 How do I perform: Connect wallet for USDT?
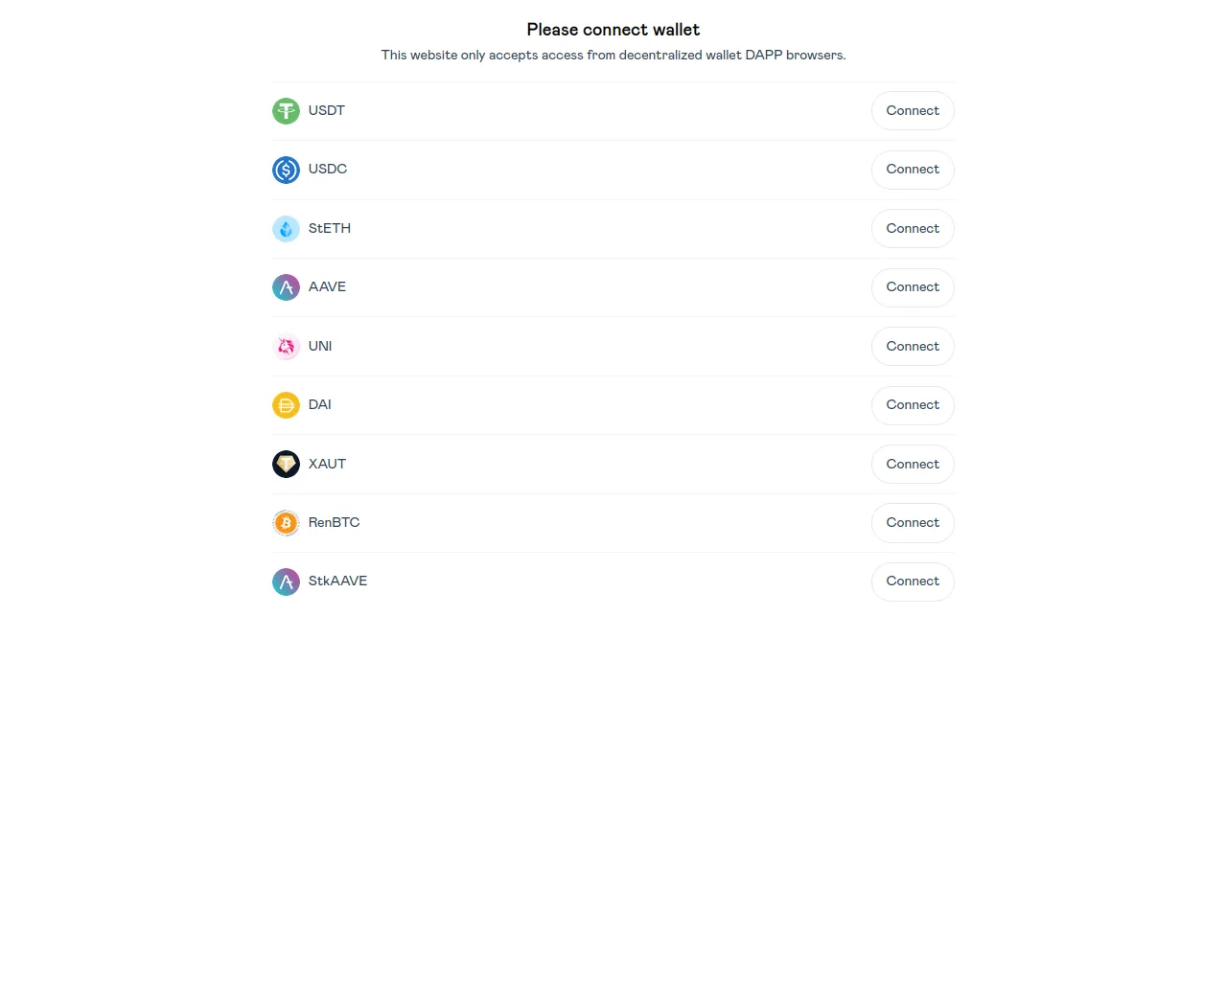913,111
